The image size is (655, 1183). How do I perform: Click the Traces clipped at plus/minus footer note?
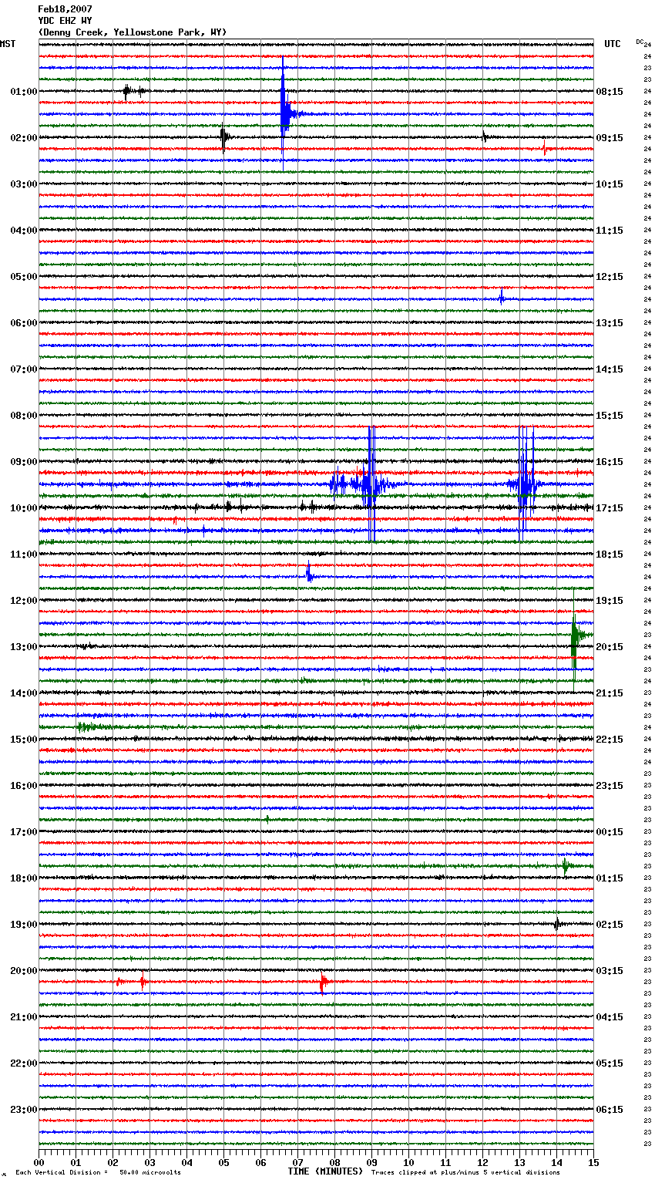pos(465,1172)
